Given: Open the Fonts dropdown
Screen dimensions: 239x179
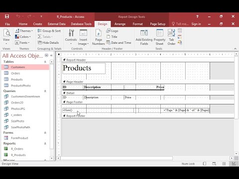Looking at the screenshot, I should coord(22,43).
